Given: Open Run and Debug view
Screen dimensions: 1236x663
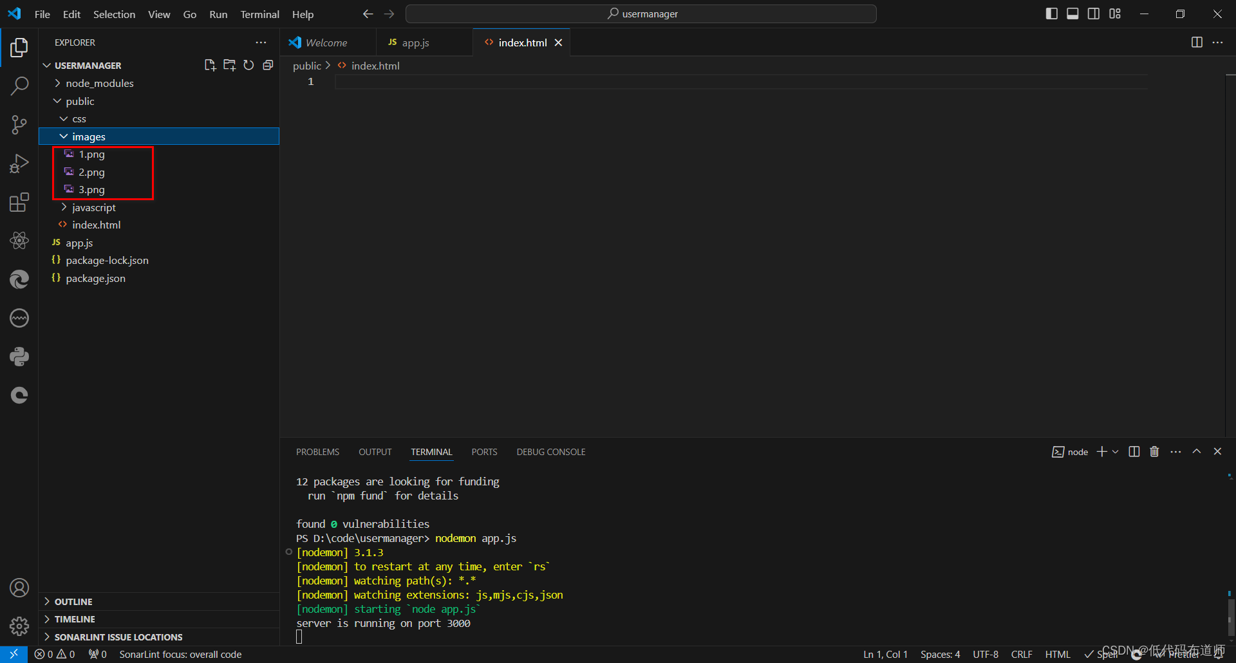Looking at the screenshot, I should point(19,163).
